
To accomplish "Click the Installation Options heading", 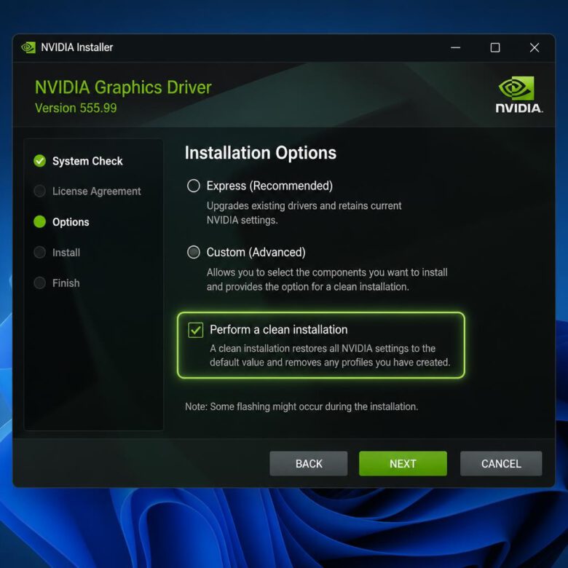I will 261,152.
